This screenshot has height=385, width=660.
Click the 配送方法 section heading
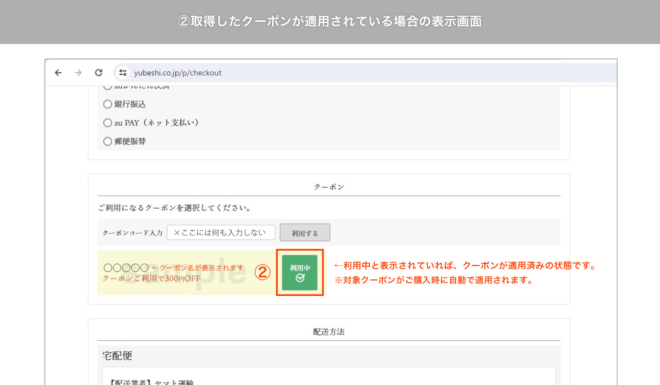click(x=329, y=332)
